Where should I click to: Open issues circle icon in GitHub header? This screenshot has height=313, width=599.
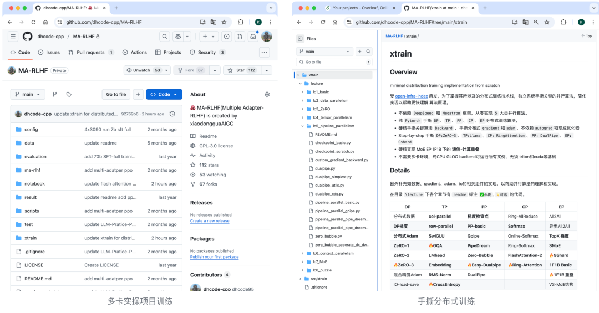click(226, 36)
